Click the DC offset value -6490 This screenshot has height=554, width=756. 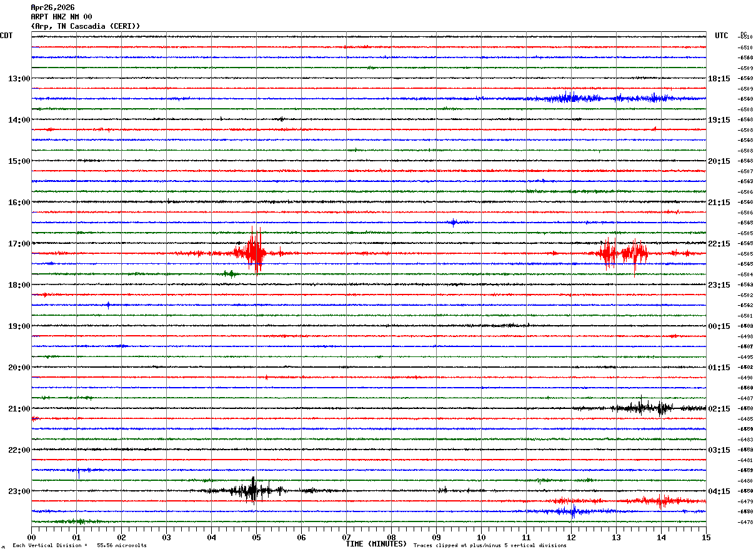pos(746,378)
